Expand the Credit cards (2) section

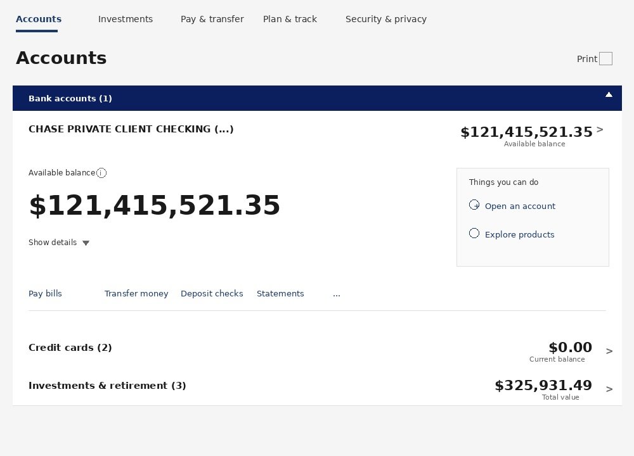(x=70, y=348)
